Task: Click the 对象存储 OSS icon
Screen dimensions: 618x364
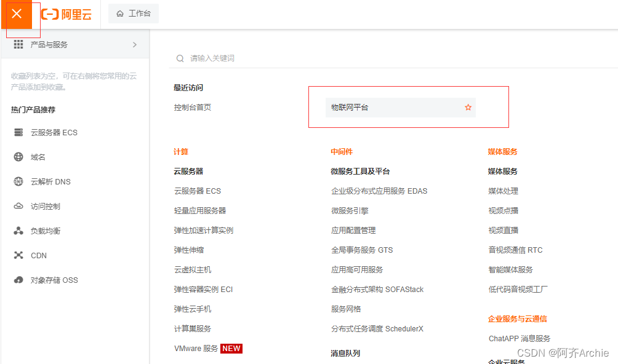Action: coord(18,280)
